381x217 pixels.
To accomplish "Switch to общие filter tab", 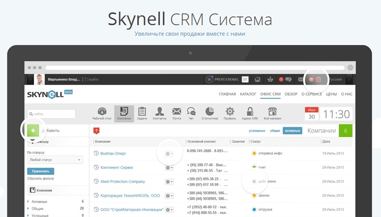I will (275, 131).
